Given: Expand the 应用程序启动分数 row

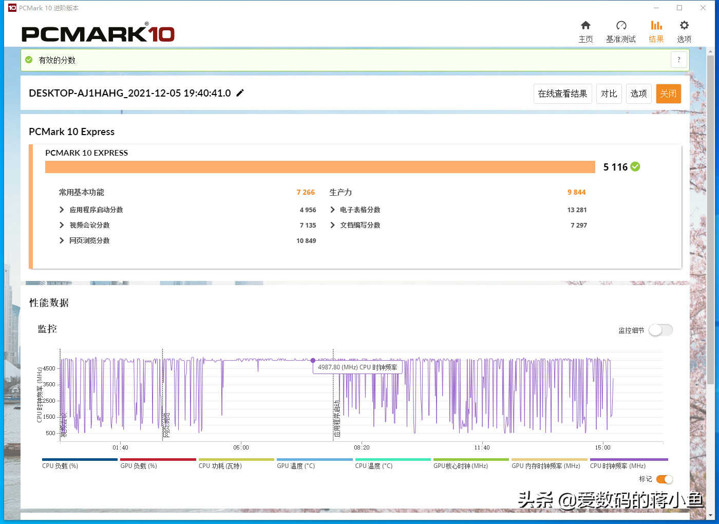Looking at the screenshot, I should tap(62, 210).
